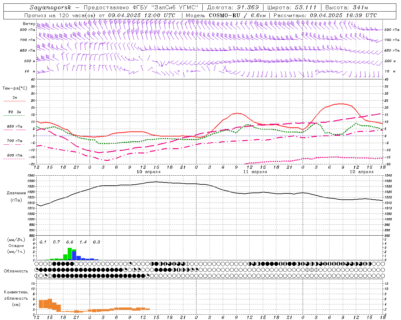Click the 1.4 three-hour precipitation total

tap(83, 242)
